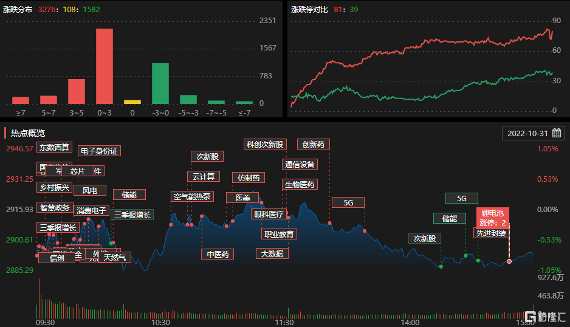This screenshot has height=327, width=570.
Task: Click the 先进封装 label
Action: 492,233
